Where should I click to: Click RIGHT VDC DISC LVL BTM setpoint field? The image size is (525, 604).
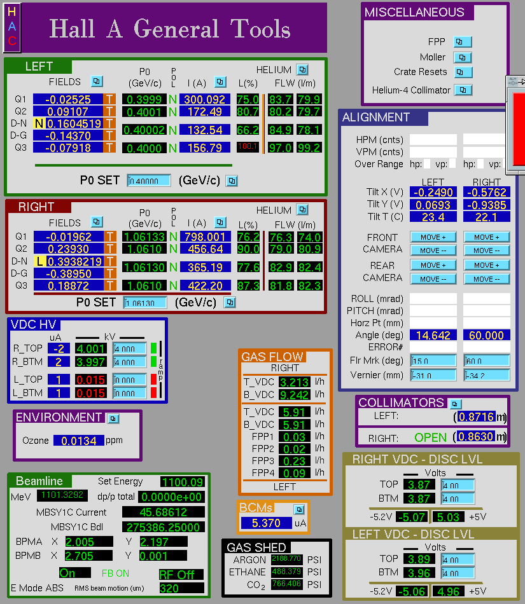[458, 498]
